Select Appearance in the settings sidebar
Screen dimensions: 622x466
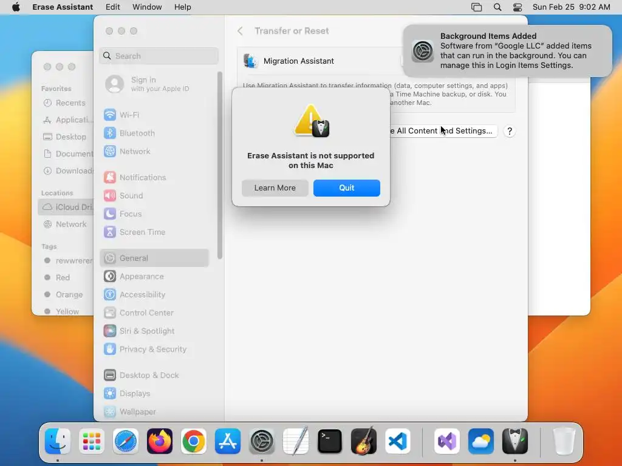155,277
